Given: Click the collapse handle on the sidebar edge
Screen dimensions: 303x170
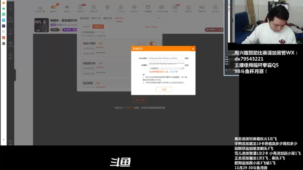Looking at the screenshot, I should click(x=14, y=75).
